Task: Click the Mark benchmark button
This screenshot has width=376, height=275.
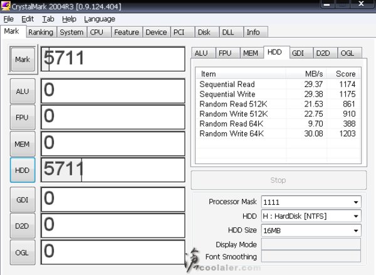Action: (x=23, y=60)
